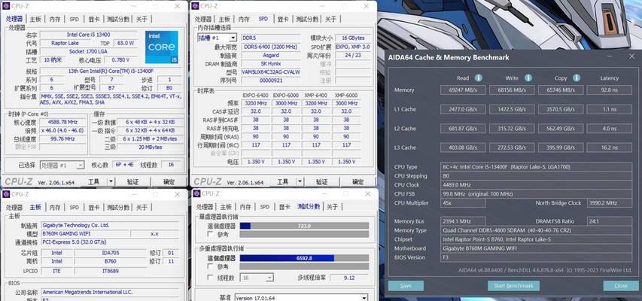This screenshot has height=301, width=642.
Task: Switch to 内存 tab in processor window
Action: coord(55,19)
